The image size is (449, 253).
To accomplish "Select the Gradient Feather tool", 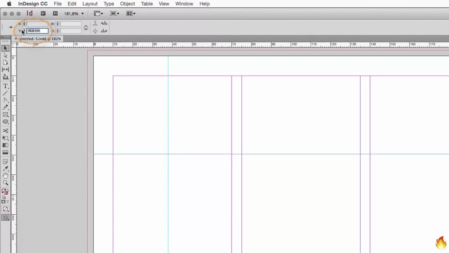I will click(5, 152).
